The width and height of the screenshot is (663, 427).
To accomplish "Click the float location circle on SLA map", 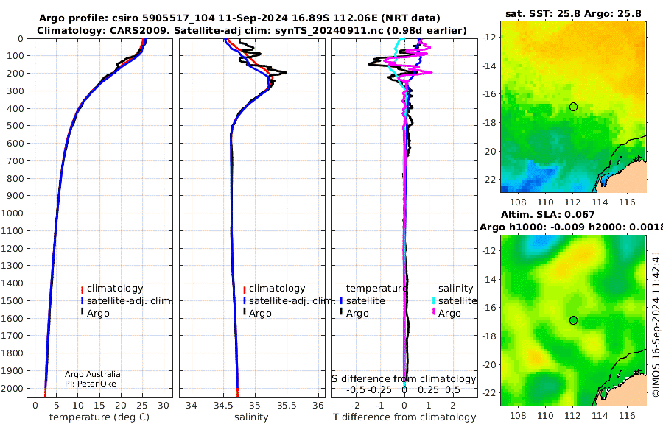I will click(573, 320).
